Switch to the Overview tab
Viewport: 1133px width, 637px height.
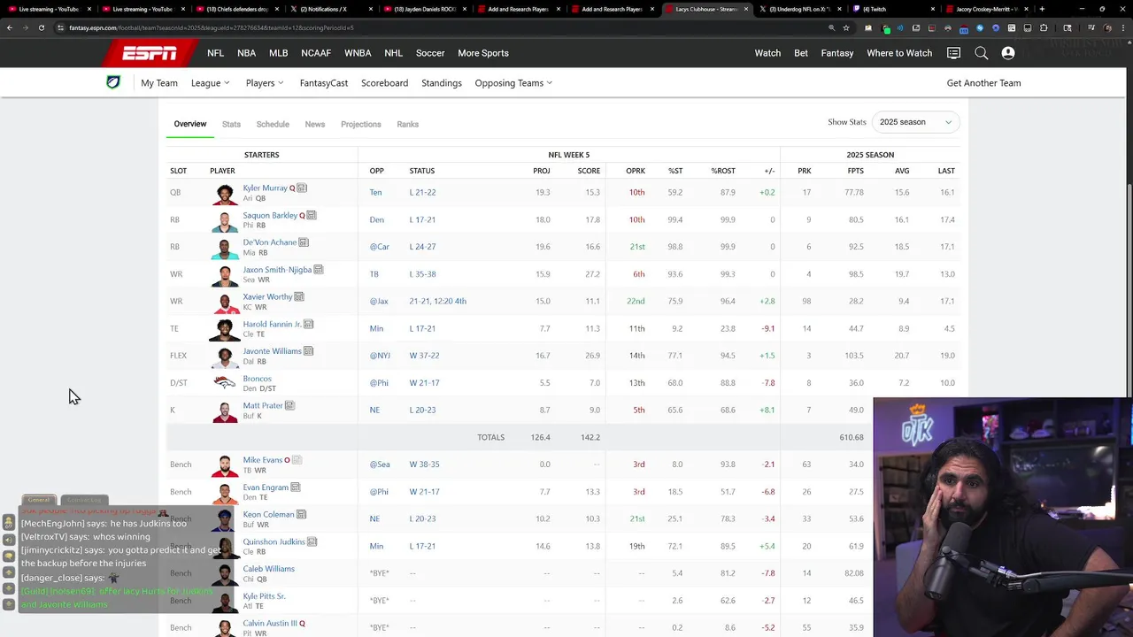[x=190, y=124]
